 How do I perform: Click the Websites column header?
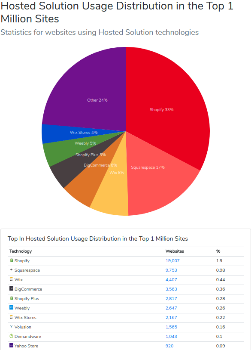pos(175,251)
